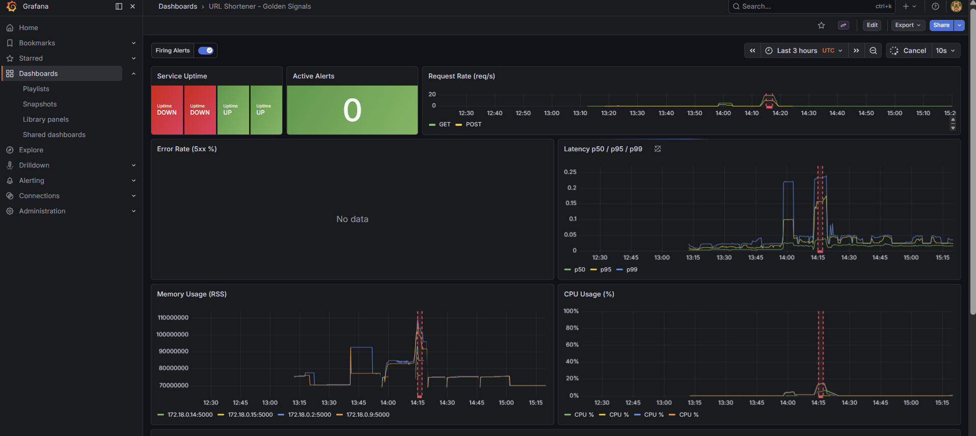This screenshot has height=436, width=976.
Task: Open the Help question mark icon
Action: point(935,7)
